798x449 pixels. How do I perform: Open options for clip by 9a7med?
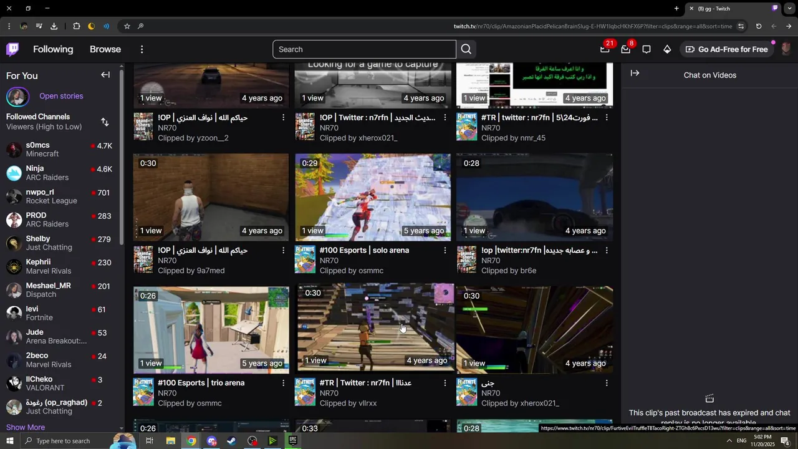tap(283, 250)
